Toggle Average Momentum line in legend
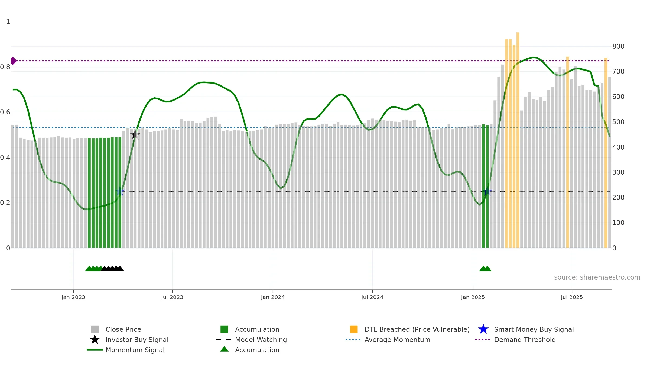Image resolution: width=650 pixels, height=365 pixels. click(397, 340)
